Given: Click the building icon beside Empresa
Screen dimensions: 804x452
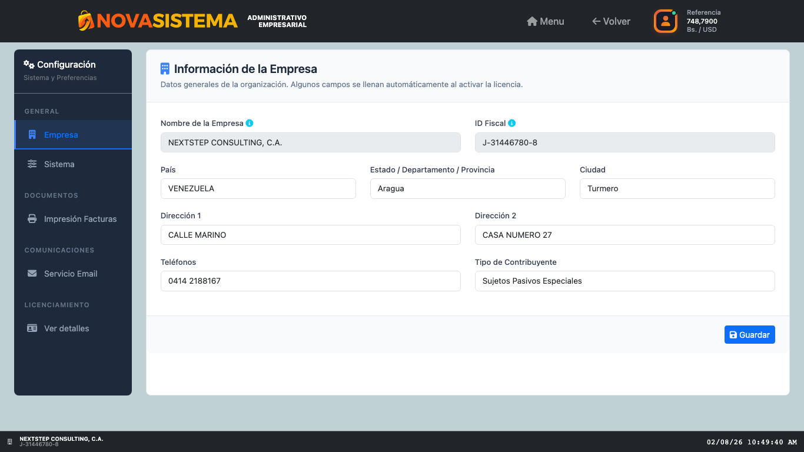Looking at the screenshot, I should (x=32, y=135).
